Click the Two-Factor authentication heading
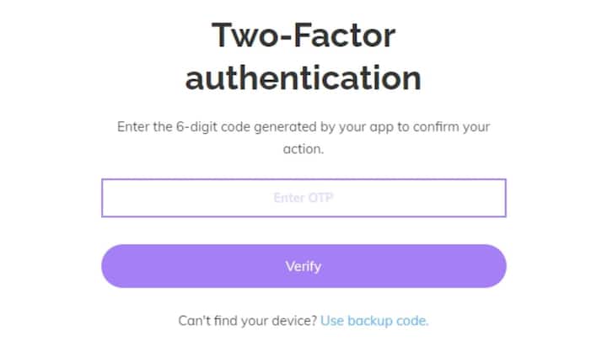This screenshot has width=607, height=341. 303,56
